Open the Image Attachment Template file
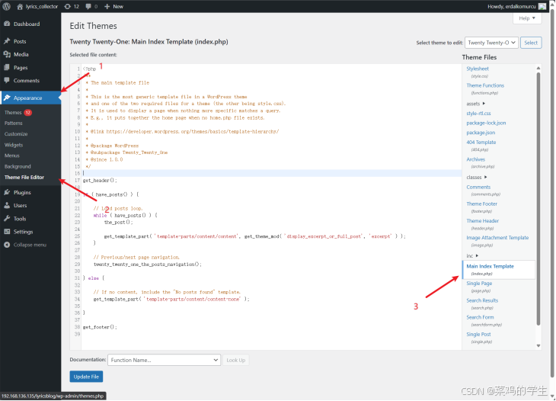The image size is (556, 401). tap(497, 238)
